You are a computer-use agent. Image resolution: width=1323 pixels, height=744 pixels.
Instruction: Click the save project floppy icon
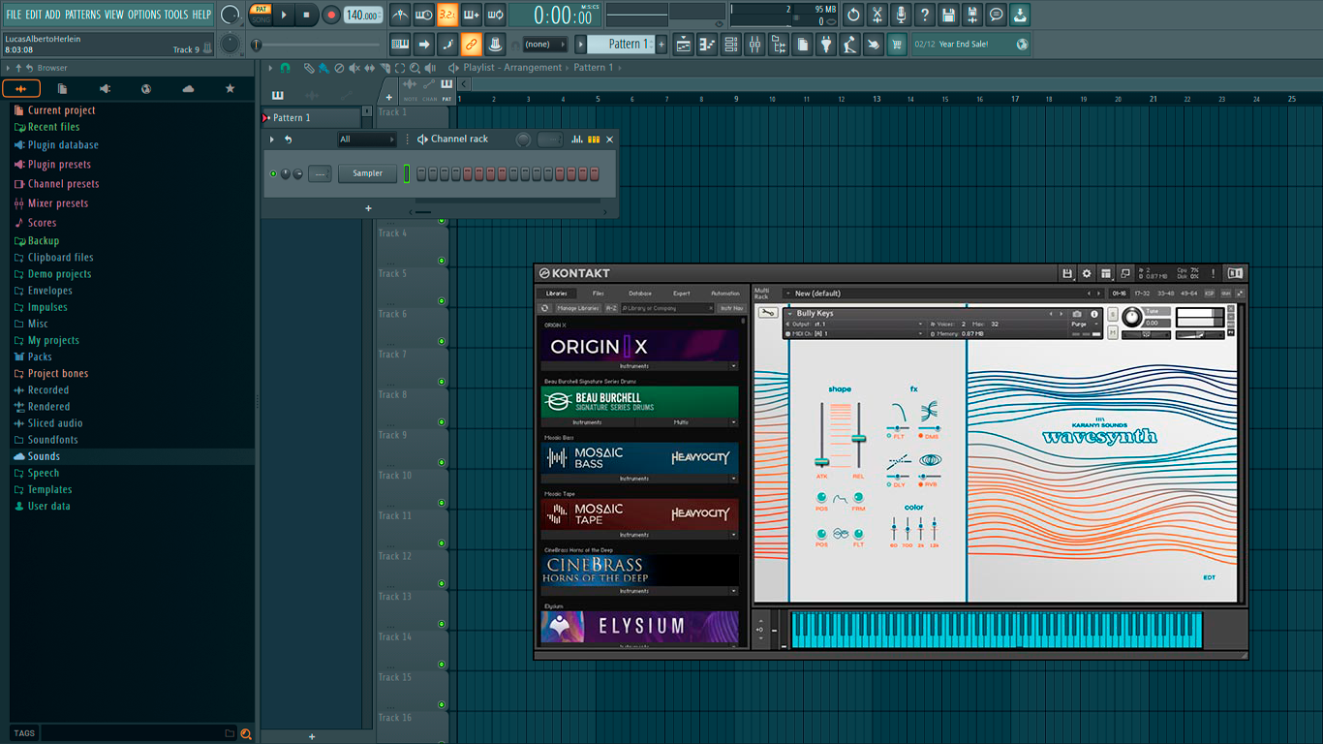tap(948, 15)
